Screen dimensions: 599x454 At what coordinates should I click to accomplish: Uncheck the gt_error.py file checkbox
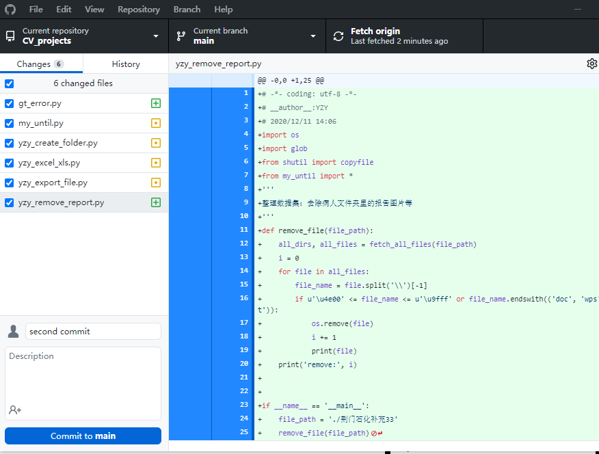click(x=8, y=103)
